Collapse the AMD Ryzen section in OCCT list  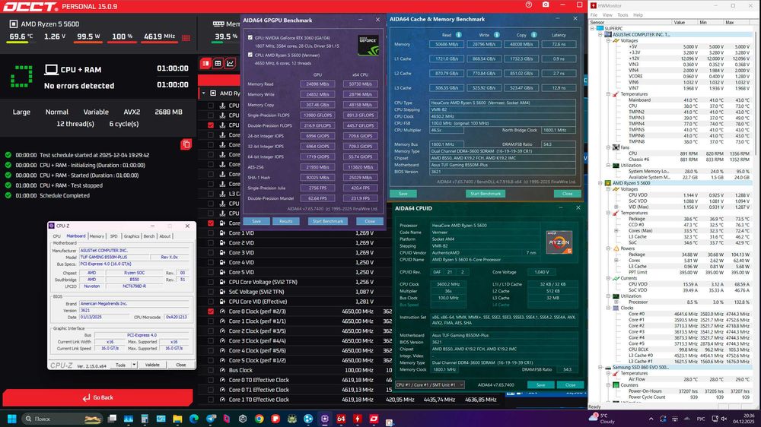point(203,93)
